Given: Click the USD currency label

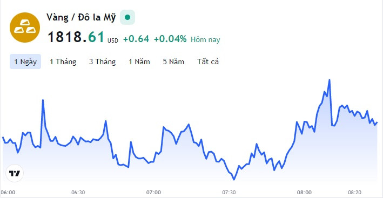Looking at the screenshot, I should point(113,40).
